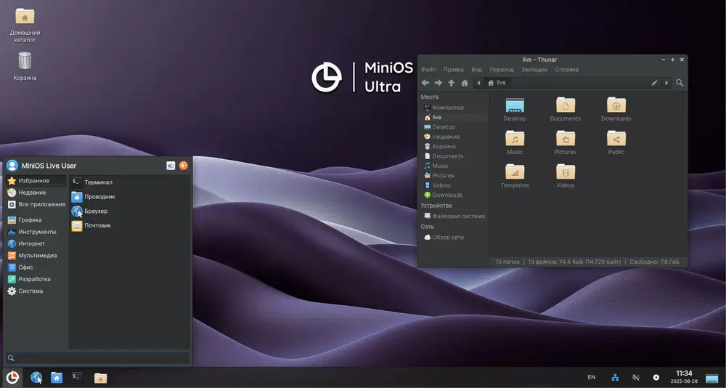Select the Desktop folder icon in file view
This screenshot has width=726, height=388.
[515, 105]
